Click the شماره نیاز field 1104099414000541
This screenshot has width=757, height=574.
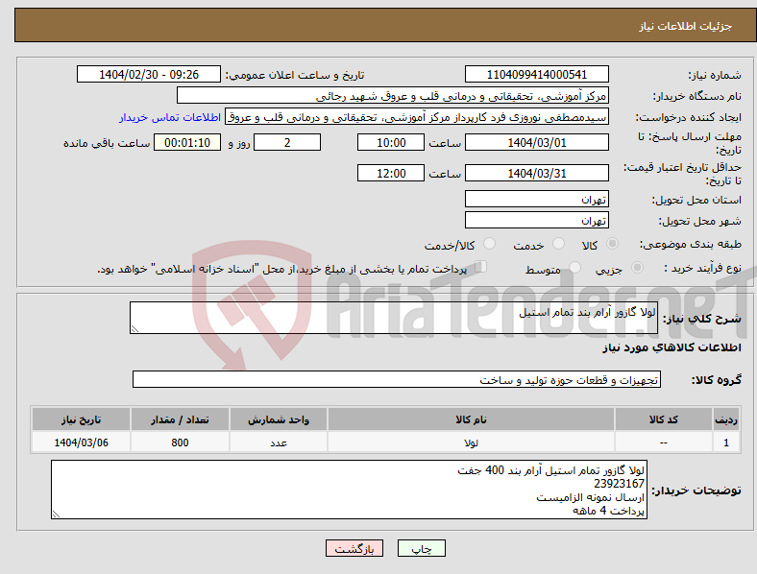[x=536, y=74]
